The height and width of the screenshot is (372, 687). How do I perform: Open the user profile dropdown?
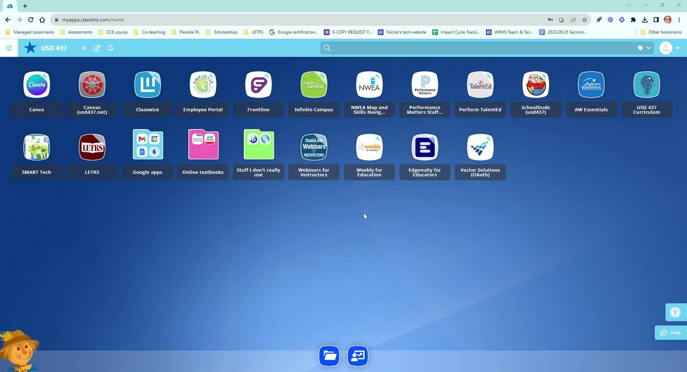669,48
